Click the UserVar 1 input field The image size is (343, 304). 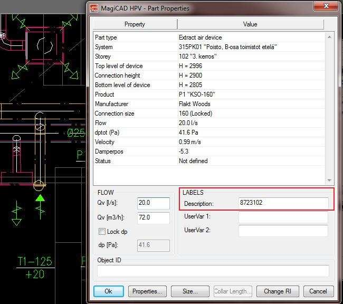click(x=283, y=217)
